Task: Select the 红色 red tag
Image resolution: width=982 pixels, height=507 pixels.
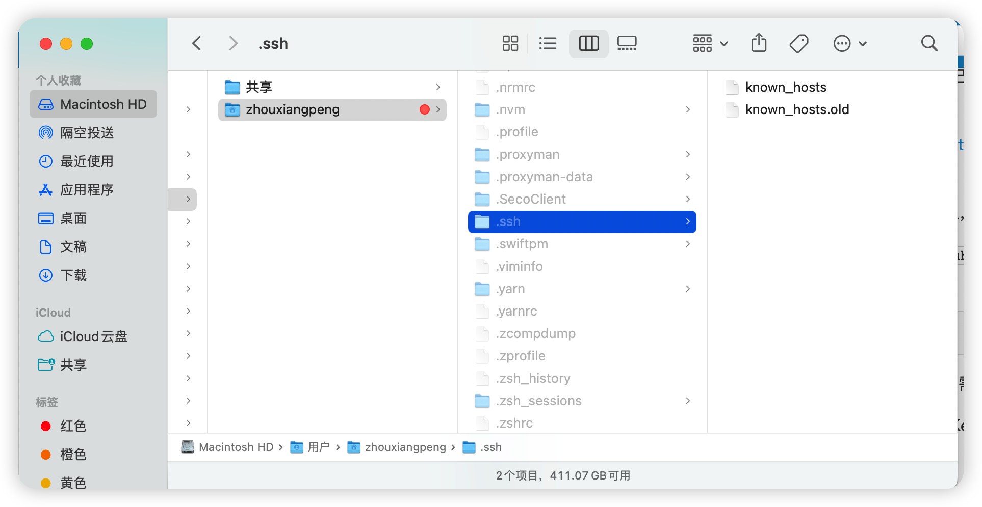Action: click(x=93, y=426)
